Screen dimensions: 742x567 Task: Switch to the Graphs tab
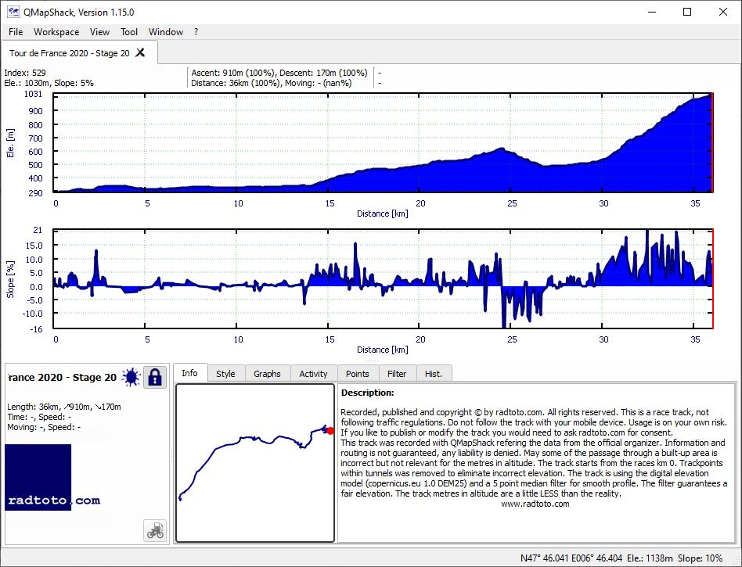tap(267, 374)
